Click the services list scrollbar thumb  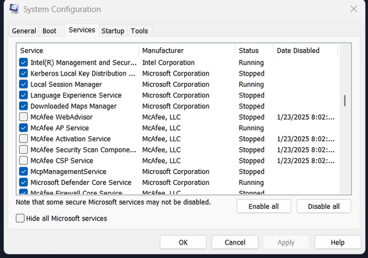click(x=345, y=101)
